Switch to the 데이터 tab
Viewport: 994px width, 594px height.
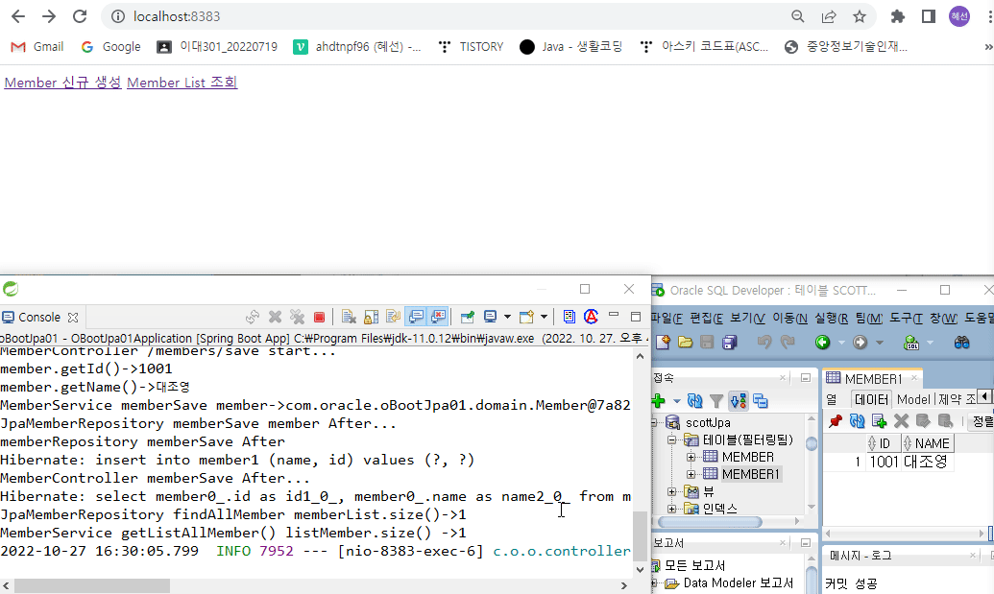(871, 399)
